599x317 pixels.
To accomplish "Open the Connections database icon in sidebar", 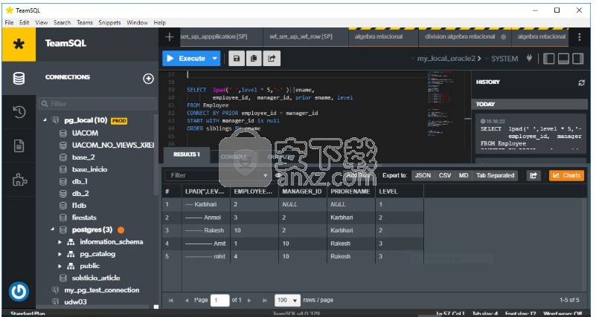I will (19, 78).
